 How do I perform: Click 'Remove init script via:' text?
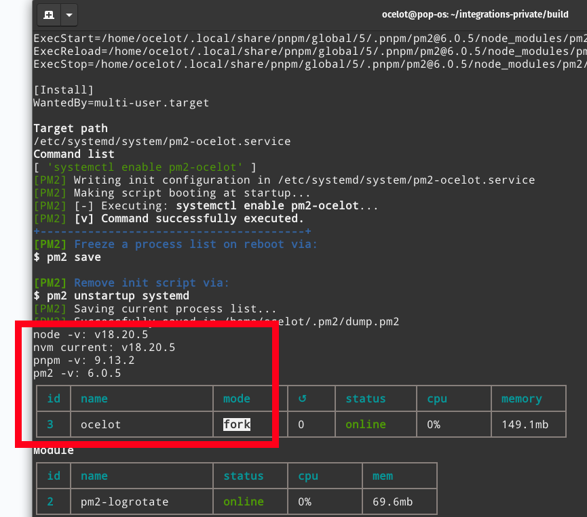click(151, 283)
